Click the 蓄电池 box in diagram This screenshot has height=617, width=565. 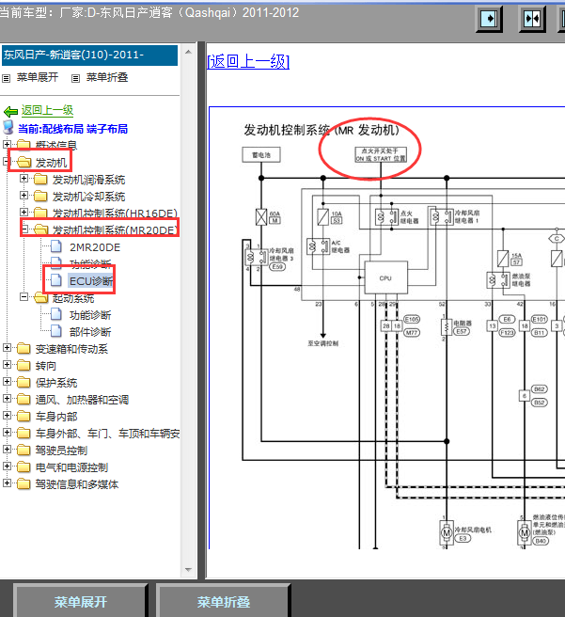click(x=261, y=154)
